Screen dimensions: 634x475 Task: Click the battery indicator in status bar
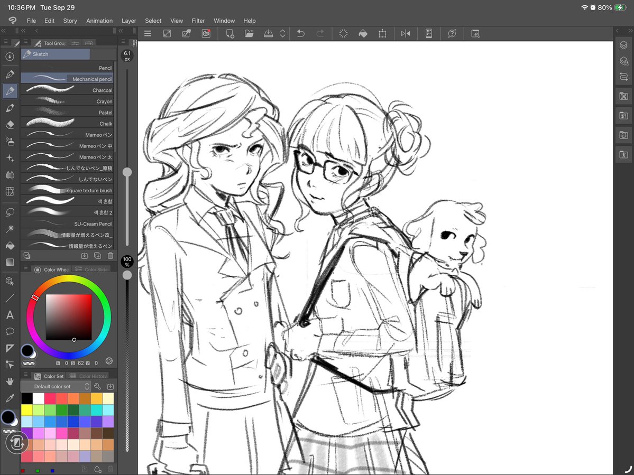(621, 8)
